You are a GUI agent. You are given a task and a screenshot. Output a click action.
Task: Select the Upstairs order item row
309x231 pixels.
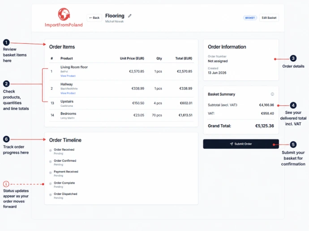[121, 103]
